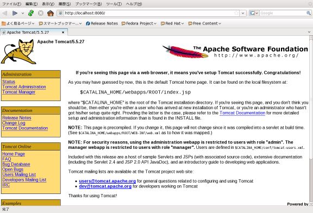Open the FAQ link
The image size is (313, 213).
(7, 159)
